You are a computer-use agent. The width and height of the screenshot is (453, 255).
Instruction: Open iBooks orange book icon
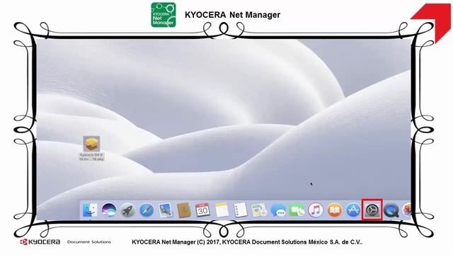pyautogui.click(x=334, y=210)
